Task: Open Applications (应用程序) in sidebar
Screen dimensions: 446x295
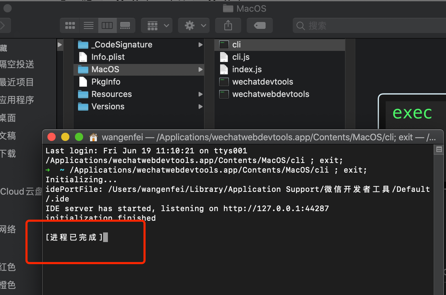Action: (x=17, y=100)
